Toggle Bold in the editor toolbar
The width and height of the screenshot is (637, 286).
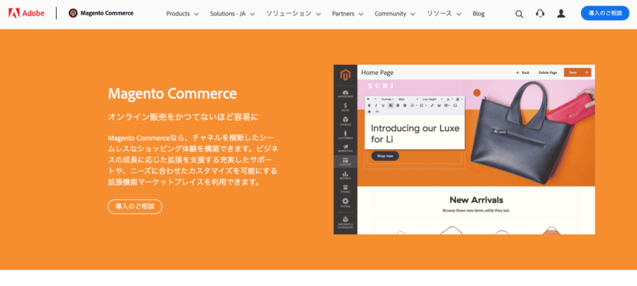(x=369, y=105)
